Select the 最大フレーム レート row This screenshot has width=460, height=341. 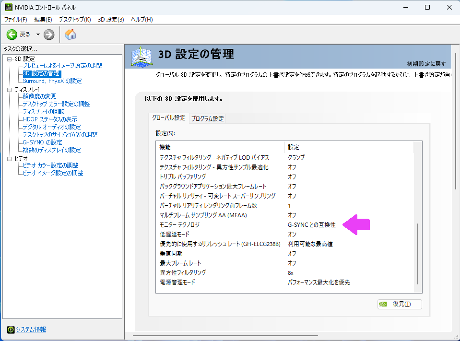tap(284, 263)
